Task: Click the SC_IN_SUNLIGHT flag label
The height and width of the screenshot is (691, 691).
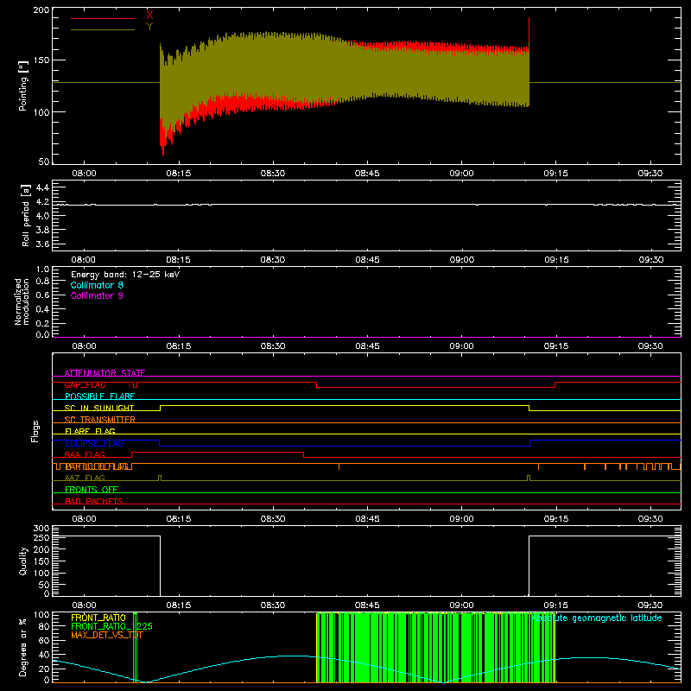Action: click(99, 408)
